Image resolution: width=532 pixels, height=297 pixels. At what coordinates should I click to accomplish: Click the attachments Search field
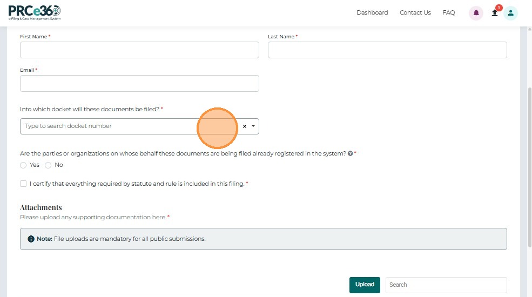446,285
